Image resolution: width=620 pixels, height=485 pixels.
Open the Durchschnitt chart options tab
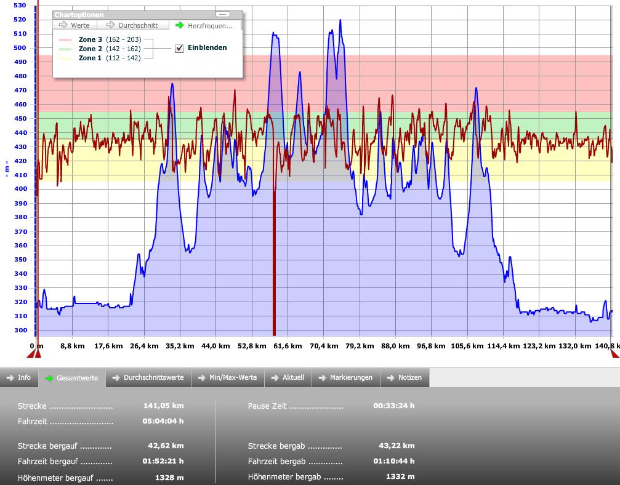point(132,25)
